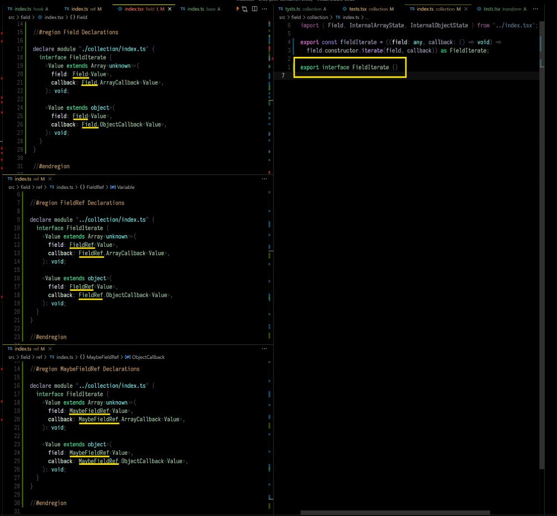Close the index.ts collection tab
The width and height of the screenshot is (557, 516).
pos(466,9)
